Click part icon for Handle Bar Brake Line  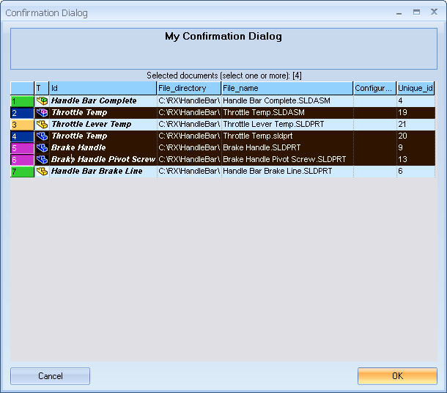click(x=42, y=171)
